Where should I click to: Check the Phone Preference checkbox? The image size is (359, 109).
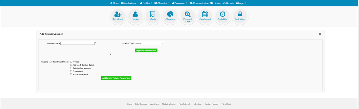tap(71, 74)
